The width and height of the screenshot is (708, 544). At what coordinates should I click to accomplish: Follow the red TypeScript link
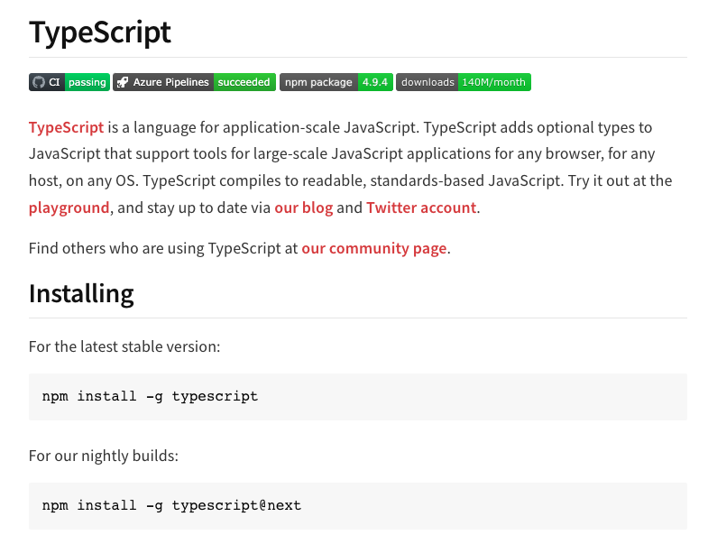click(67, 128)
